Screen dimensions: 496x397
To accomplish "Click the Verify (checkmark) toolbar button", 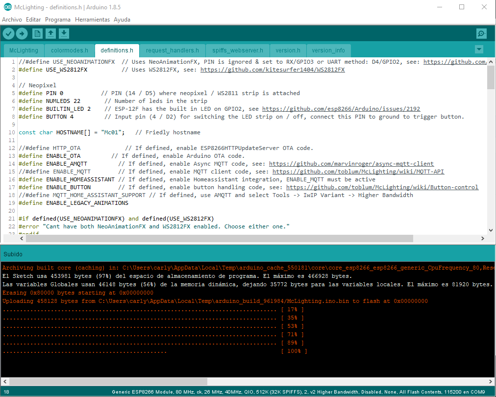I will (x=8, y=33).
